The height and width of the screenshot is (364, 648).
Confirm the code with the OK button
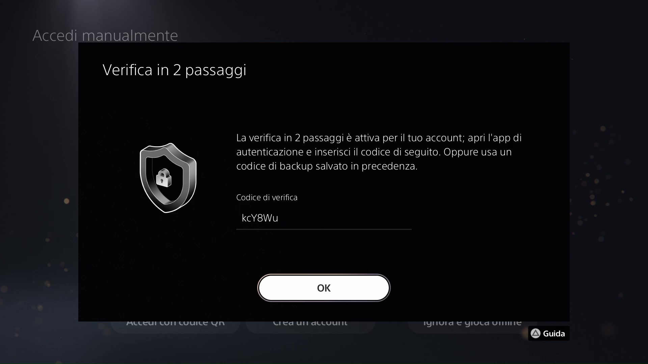(324, 288)
